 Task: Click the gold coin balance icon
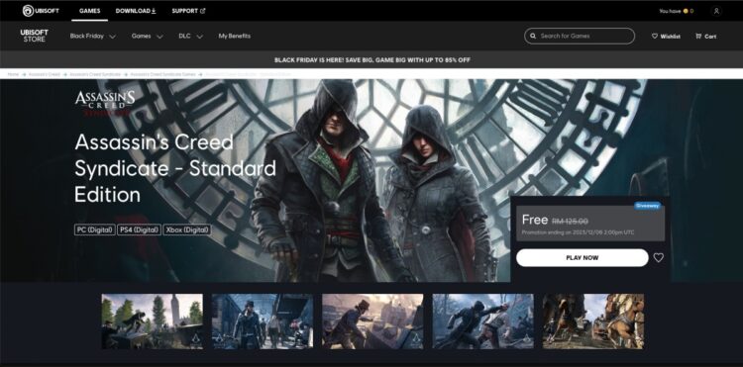pos(686,11)
